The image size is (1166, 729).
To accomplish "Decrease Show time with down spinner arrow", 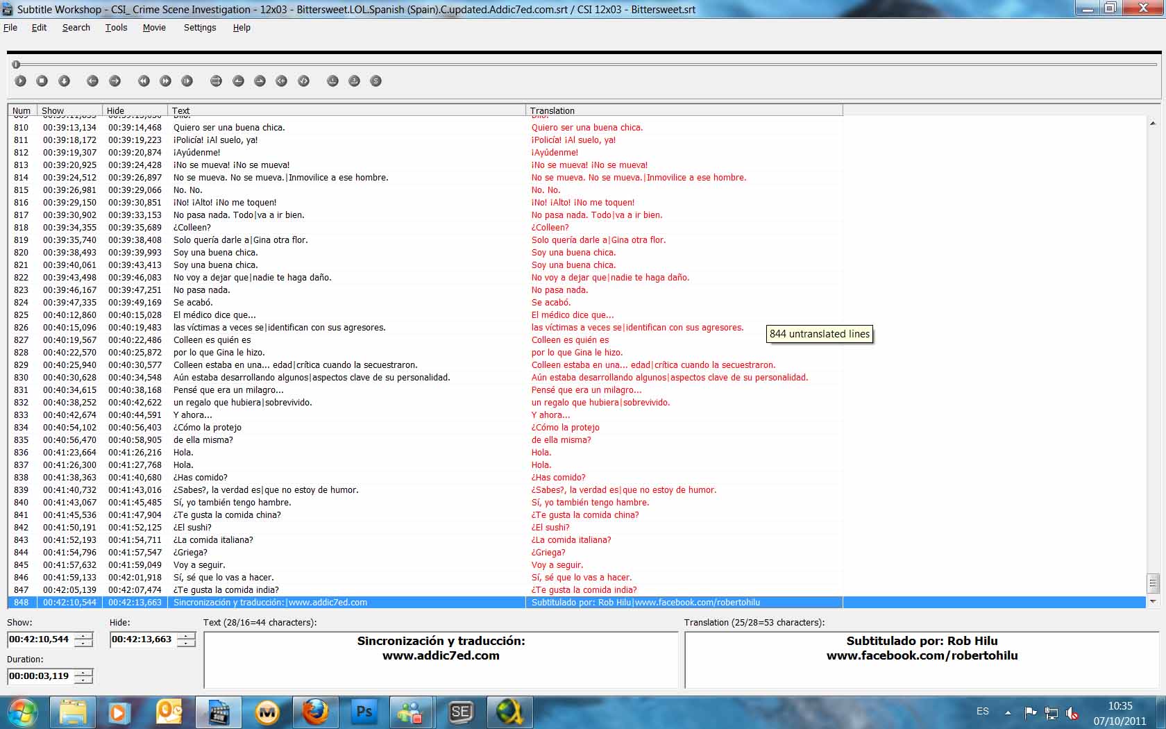I will pyautogui.click(x=83, y=644).
